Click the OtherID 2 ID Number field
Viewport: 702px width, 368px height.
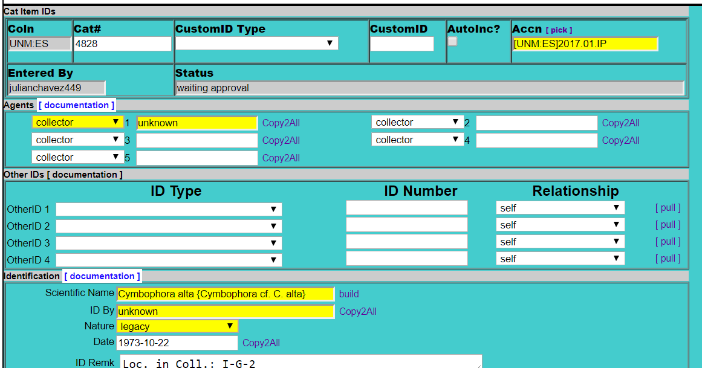(406, 225)
